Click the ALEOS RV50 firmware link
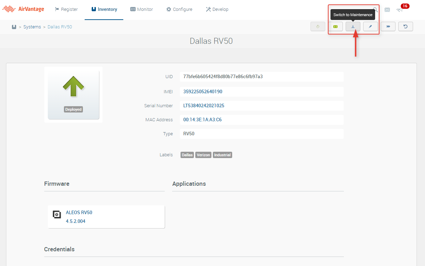This screenshot has width=425, height=266. [79, 212]
